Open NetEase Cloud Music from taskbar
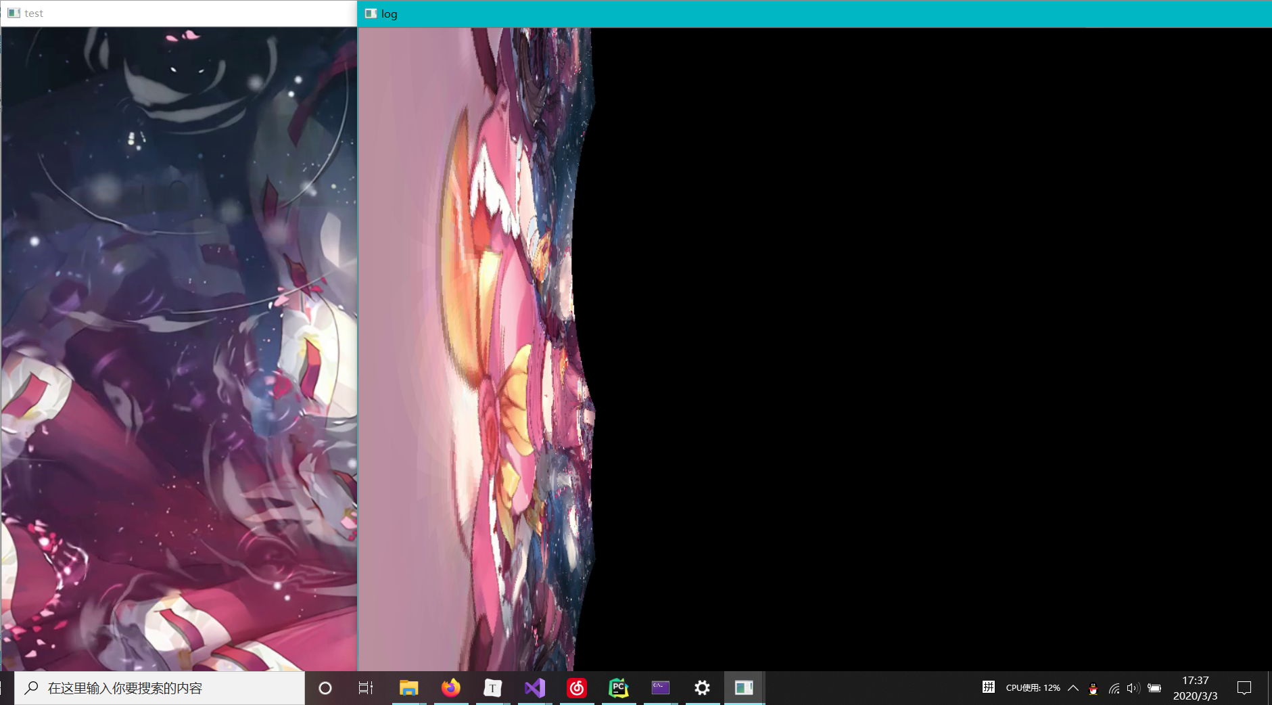This screenshot has width=1272, height=705. coord(576,688)
